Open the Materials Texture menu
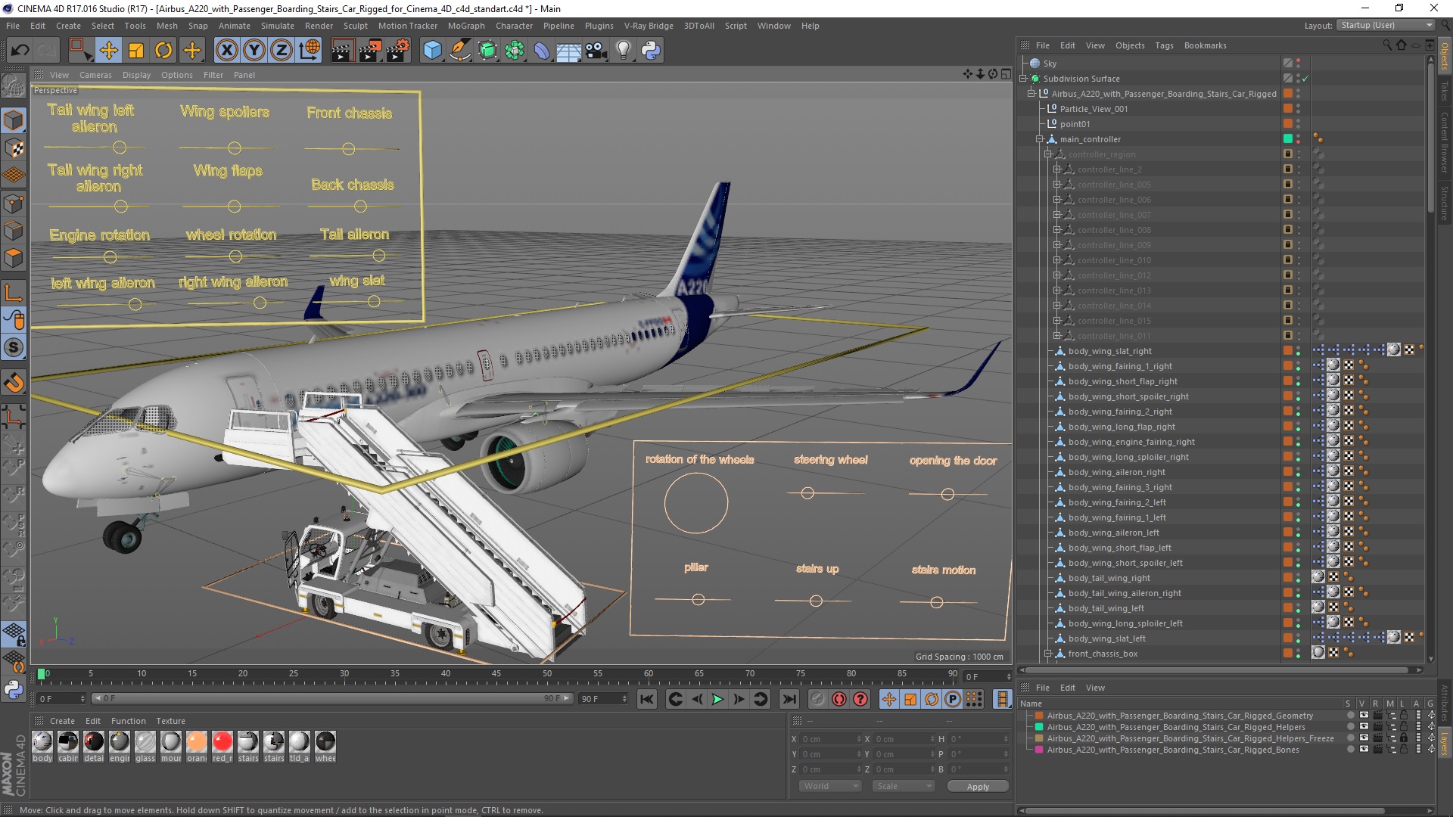 click(x=170, y=721)
